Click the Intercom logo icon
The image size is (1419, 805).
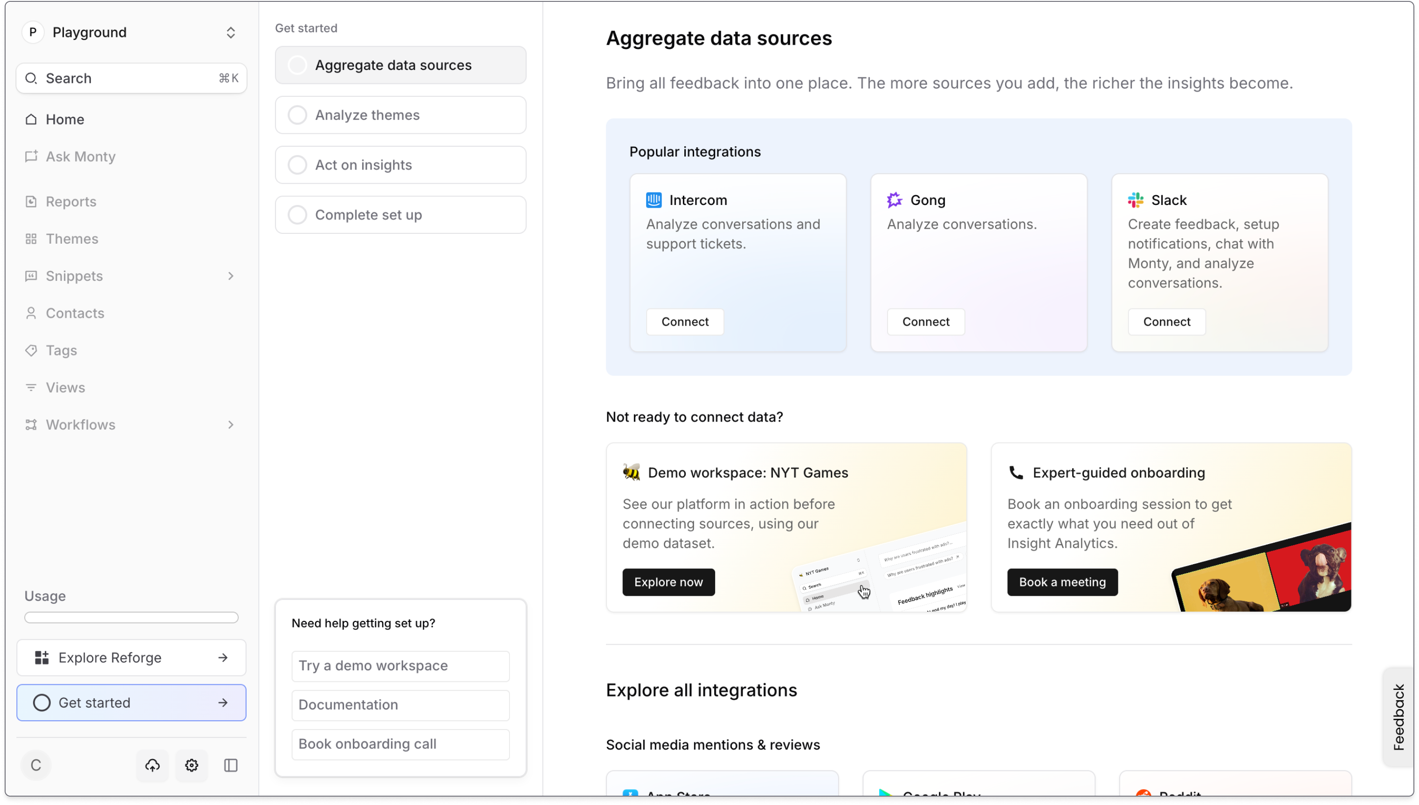[654, 200]
